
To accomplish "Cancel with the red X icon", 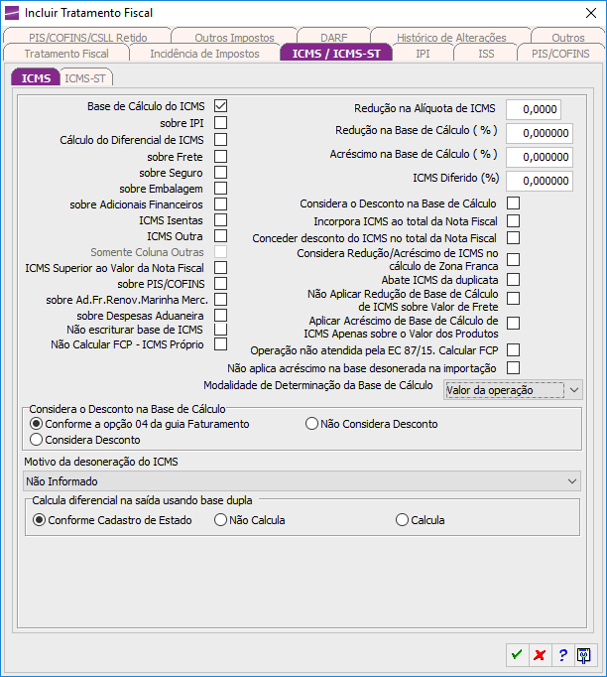I will (x=540, y=654).
